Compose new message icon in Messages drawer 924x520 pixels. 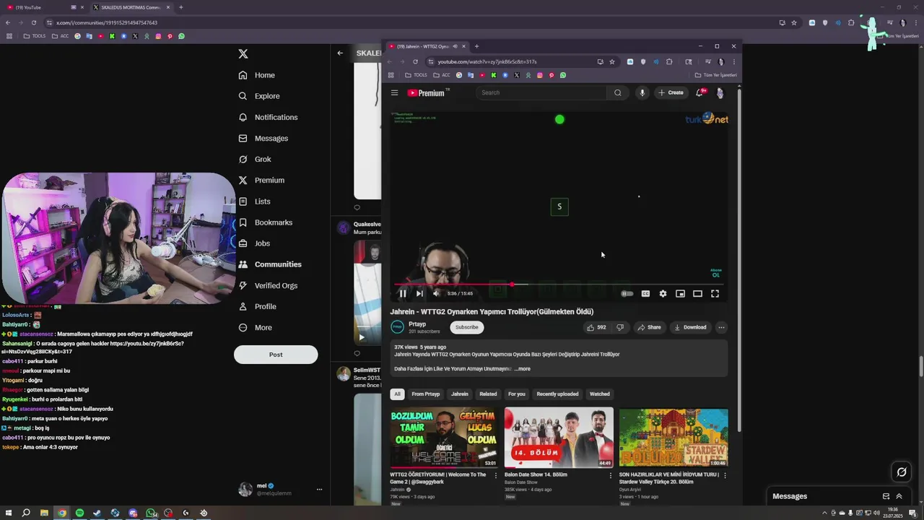pyautogui.click(x=886, y=496)
